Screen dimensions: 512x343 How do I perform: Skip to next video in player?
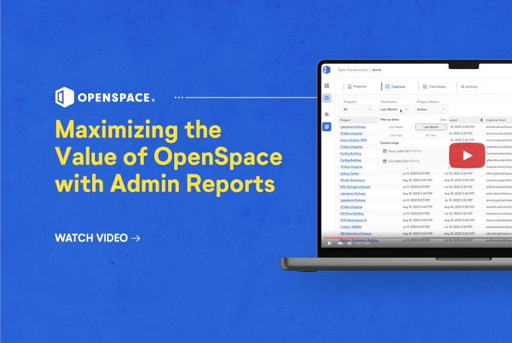coord(339,242)
